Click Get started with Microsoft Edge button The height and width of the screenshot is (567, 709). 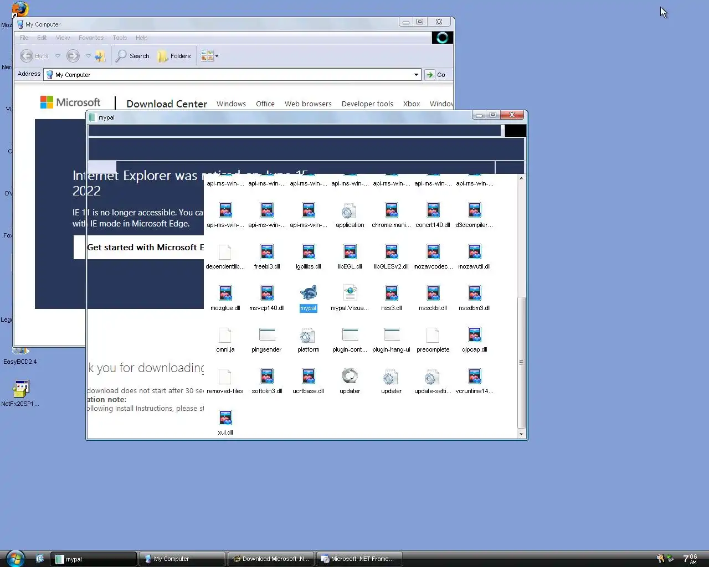(x=139, y=248)
